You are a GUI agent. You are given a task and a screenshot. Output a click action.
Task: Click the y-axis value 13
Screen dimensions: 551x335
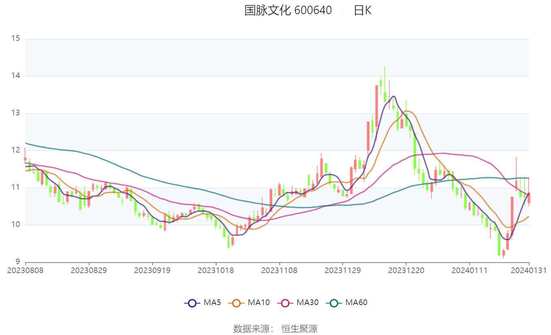[16, 113]
